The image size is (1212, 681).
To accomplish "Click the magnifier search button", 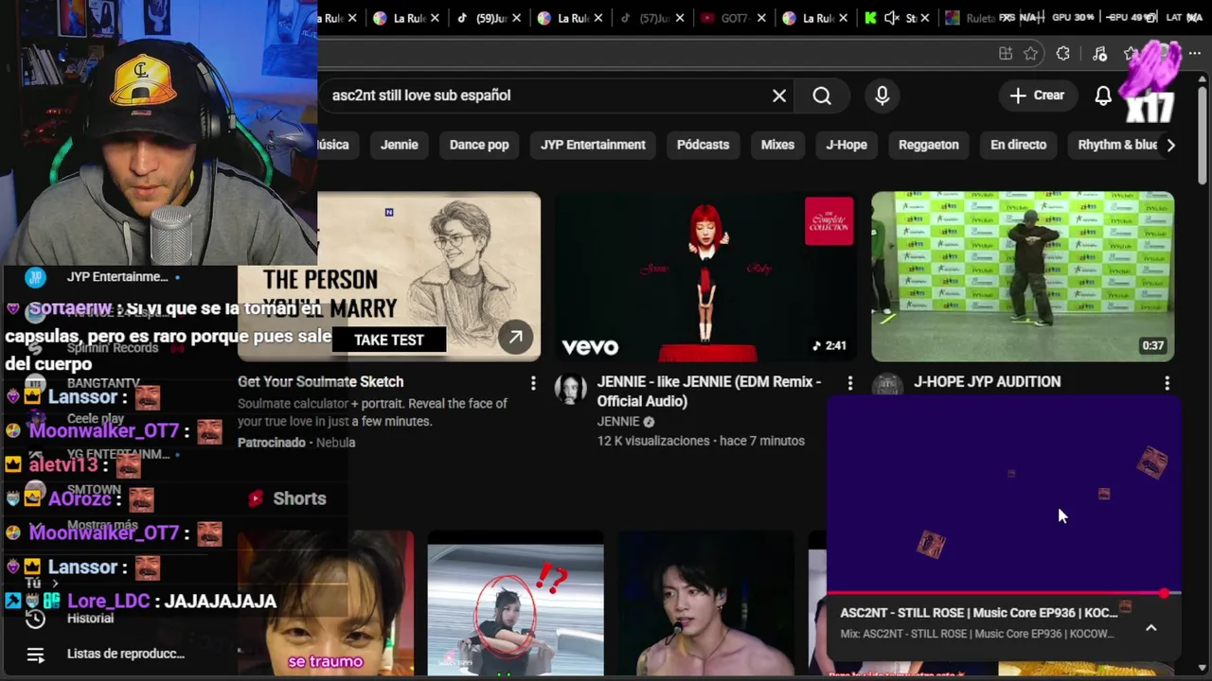I will click(822, 96).
